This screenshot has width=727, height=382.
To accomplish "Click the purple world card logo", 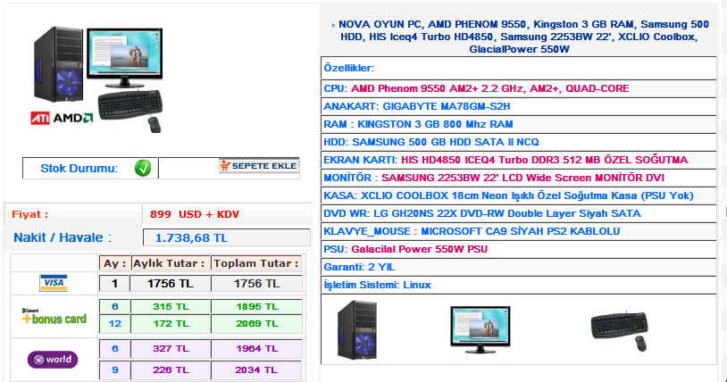I will click(x=53, y=360).
